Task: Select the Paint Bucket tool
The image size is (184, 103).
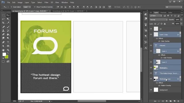Action: click(8, 34)
